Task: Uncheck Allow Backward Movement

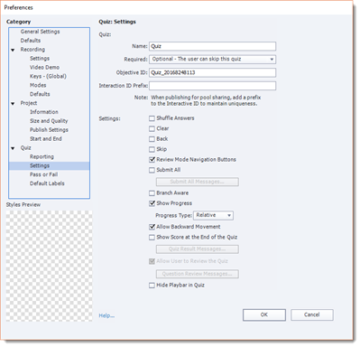Action: [152, 227]
